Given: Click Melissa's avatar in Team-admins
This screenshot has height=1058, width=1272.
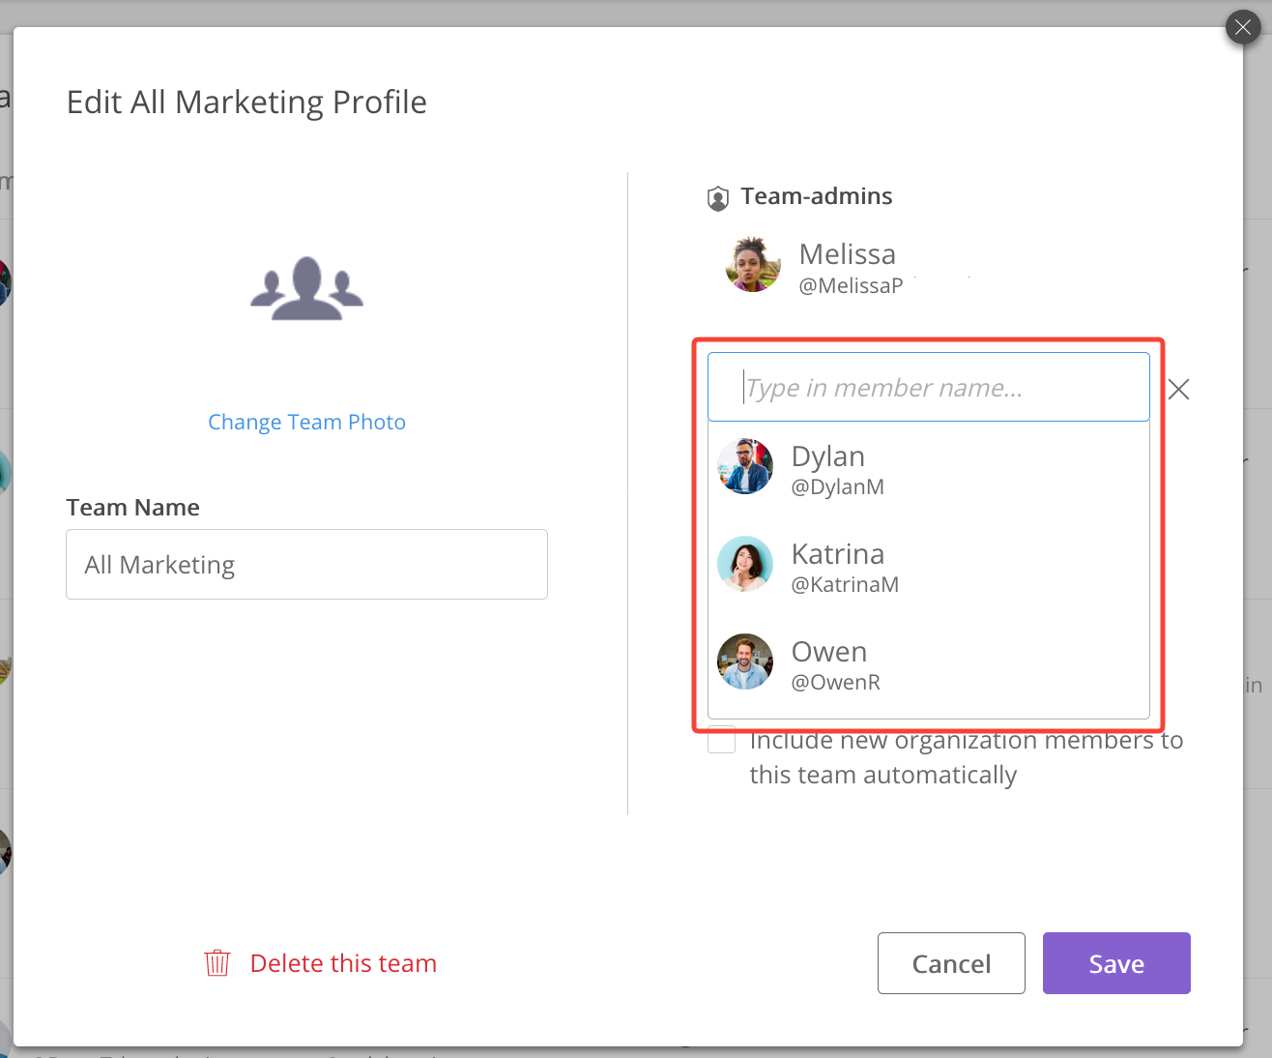Looking at the screenshot, I should click(x=753, y=264).
